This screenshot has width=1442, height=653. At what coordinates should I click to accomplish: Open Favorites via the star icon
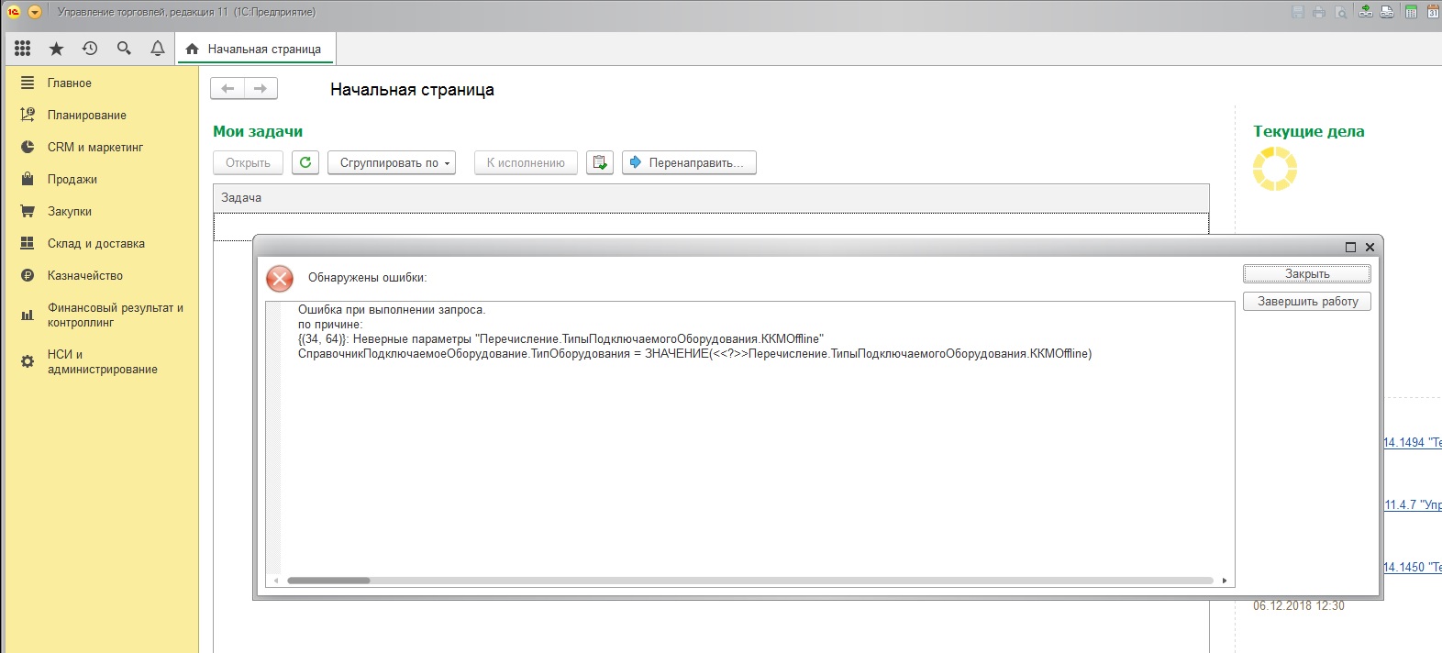pos(56,49)
